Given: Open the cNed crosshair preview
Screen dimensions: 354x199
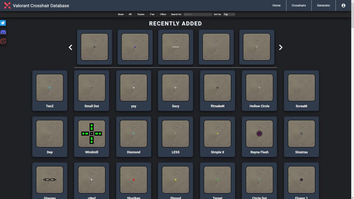Looking at the screenshot, I should click(92, 180).
